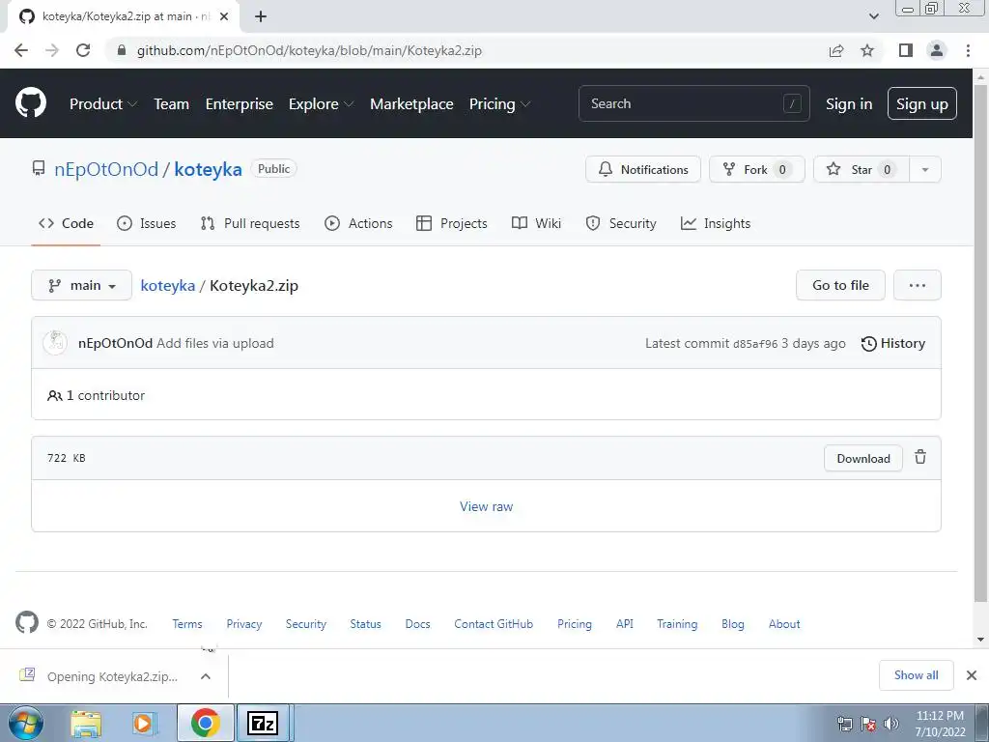This screenshot has width=989, height=742.
Task: Open the Wiki tab
Action: click(536, 223)
